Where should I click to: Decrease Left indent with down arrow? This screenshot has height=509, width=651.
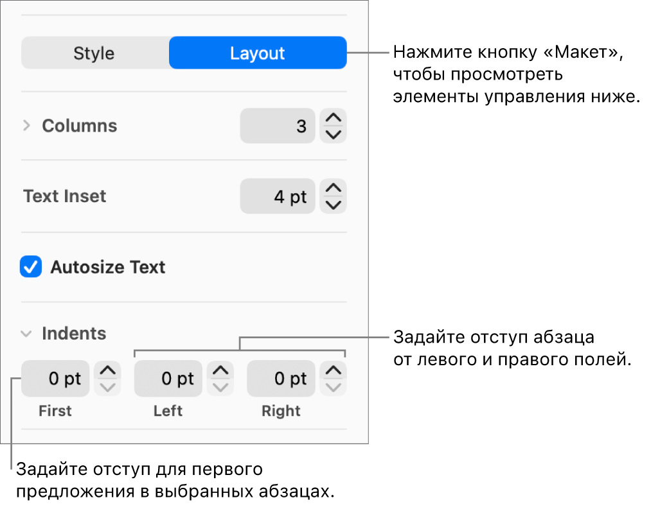coord(220,387)
